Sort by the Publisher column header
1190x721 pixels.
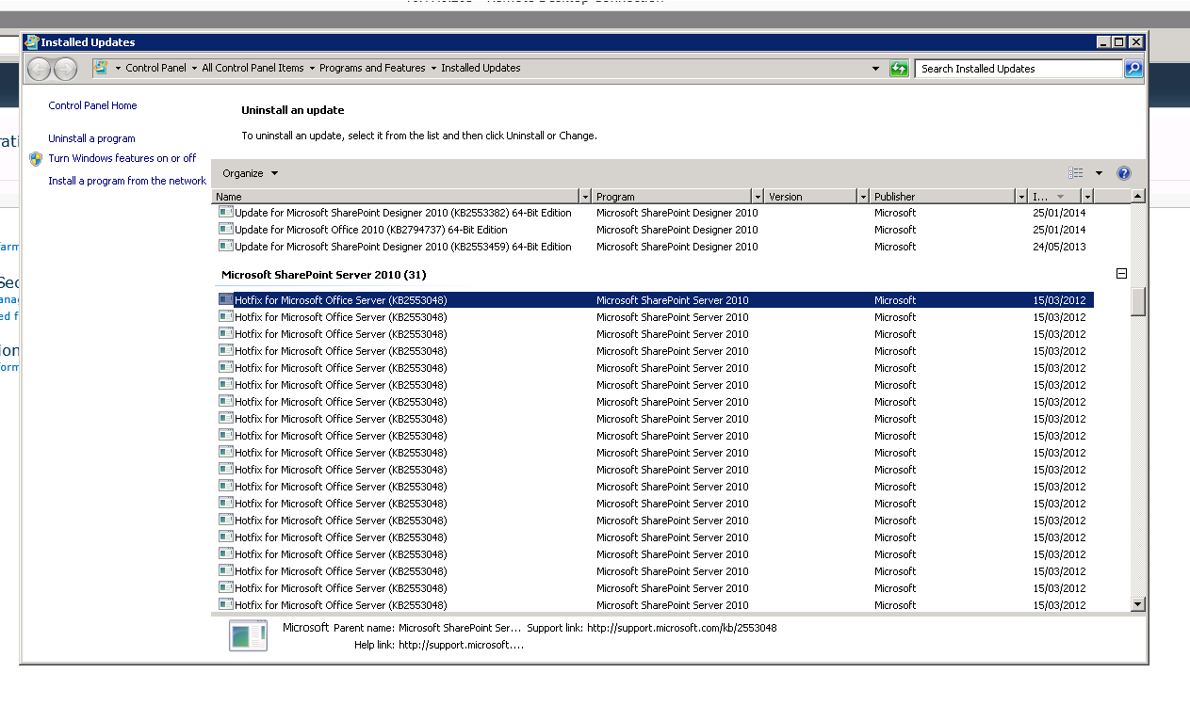[x=943, y=197]
